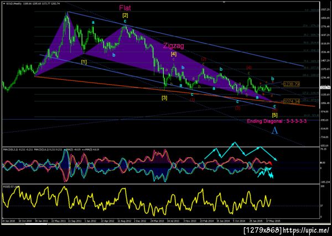Select the yellow '[3]' wave label
This screenshot has width=332, height=236.
point(164,98)
